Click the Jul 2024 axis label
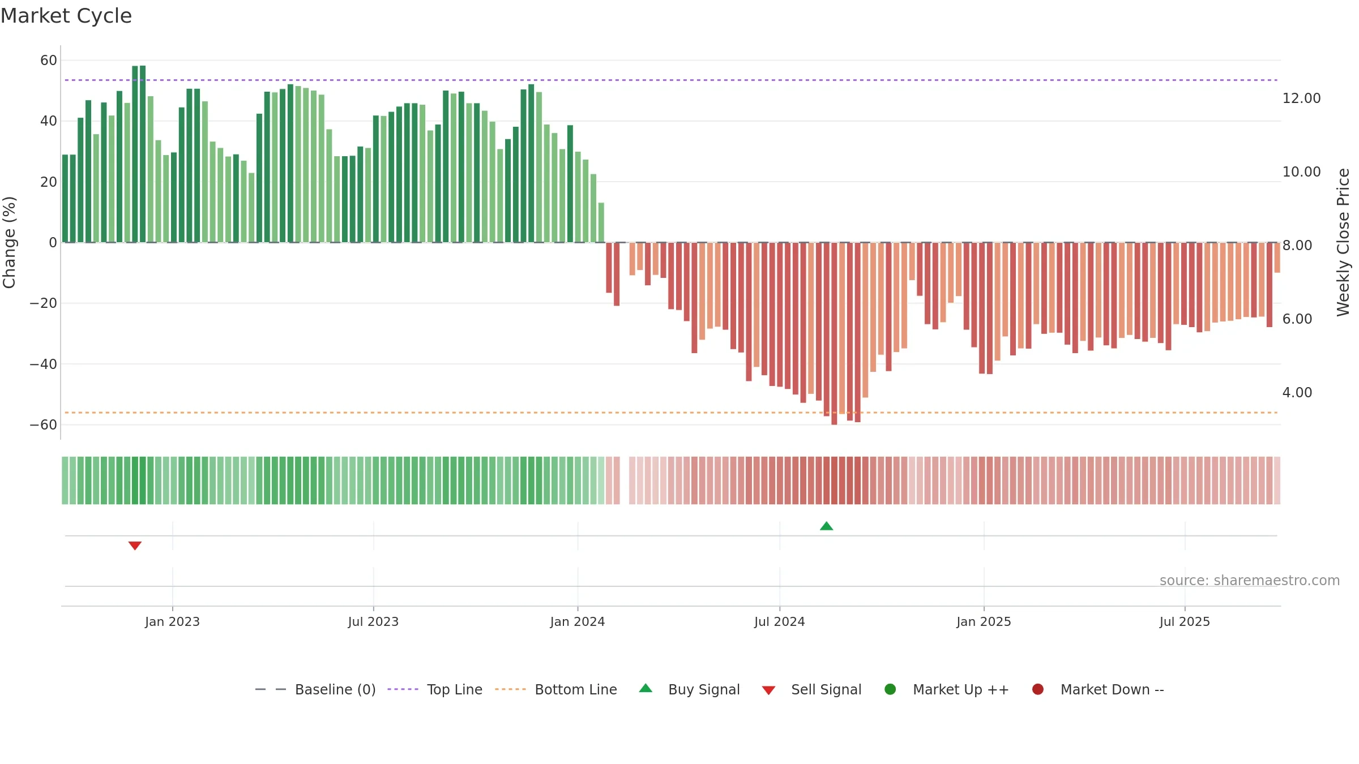Image resolution: width=1359 pixels, height=764 pixels. pos(780,622)
